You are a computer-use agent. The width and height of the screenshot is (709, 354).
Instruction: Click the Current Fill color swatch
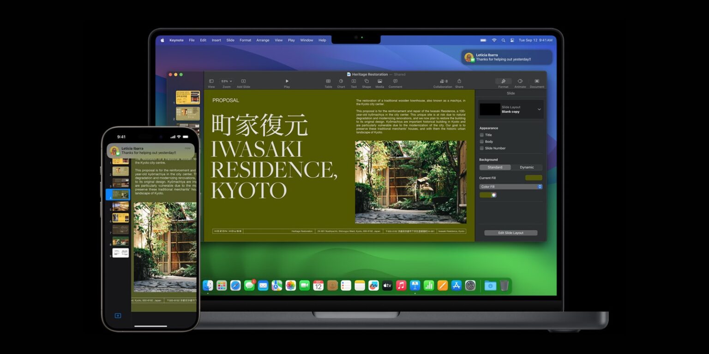534,177
